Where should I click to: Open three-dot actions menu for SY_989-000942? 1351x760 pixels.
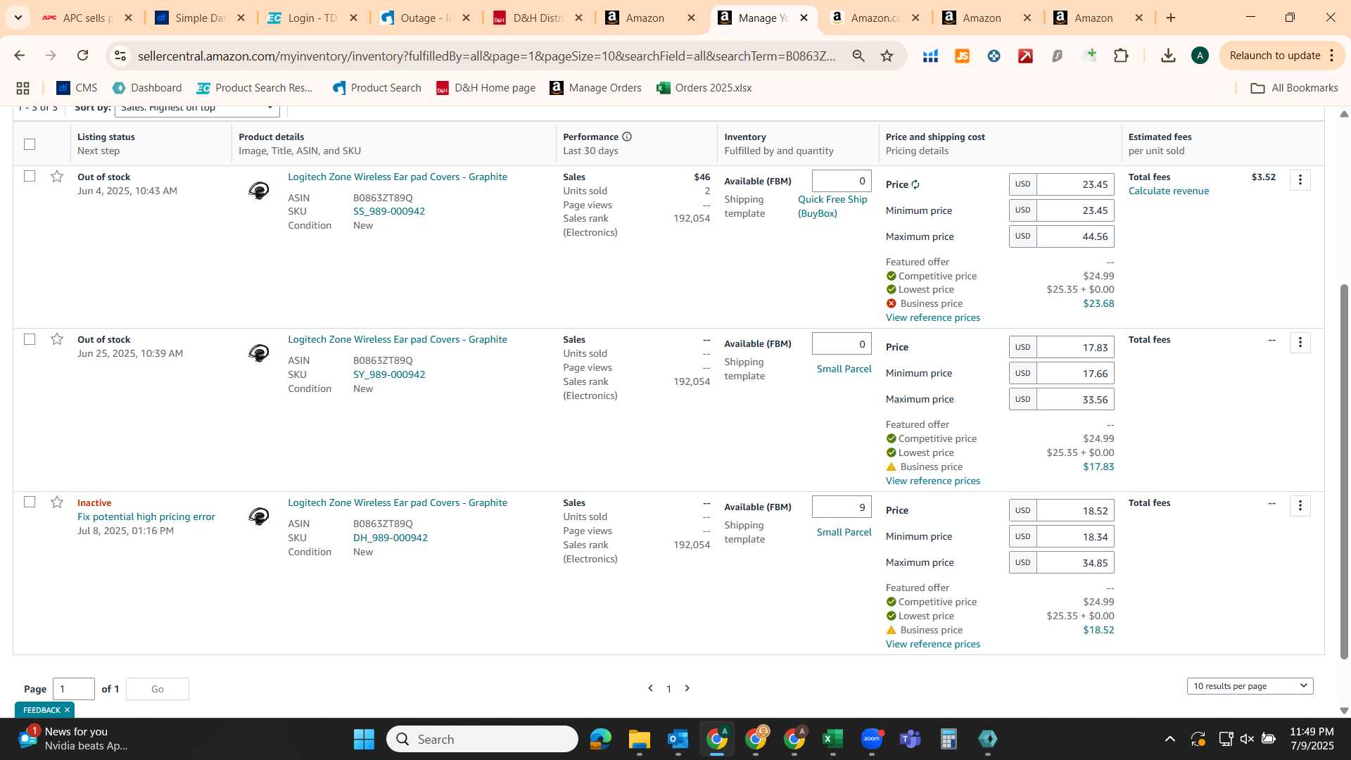tap(1300, 343)
